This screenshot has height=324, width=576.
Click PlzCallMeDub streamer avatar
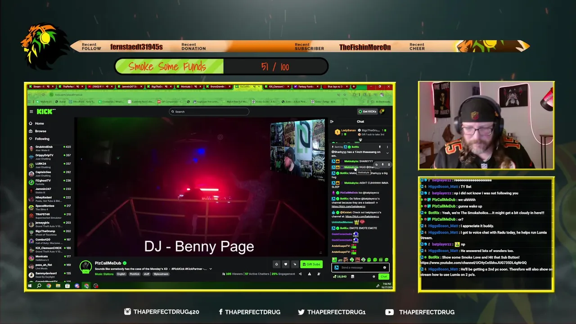click(x=85, y=267)
